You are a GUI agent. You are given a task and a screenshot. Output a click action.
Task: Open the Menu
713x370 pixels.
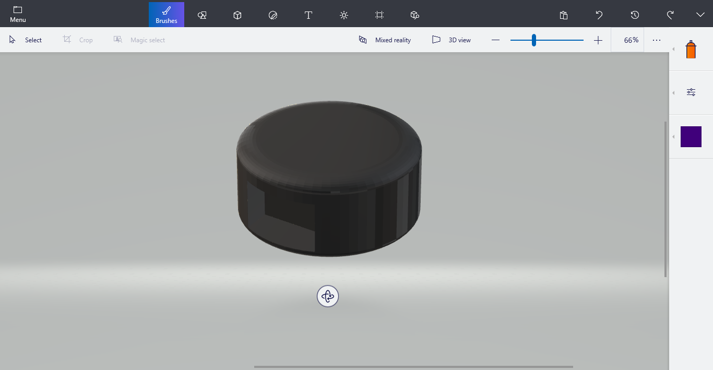17,15
